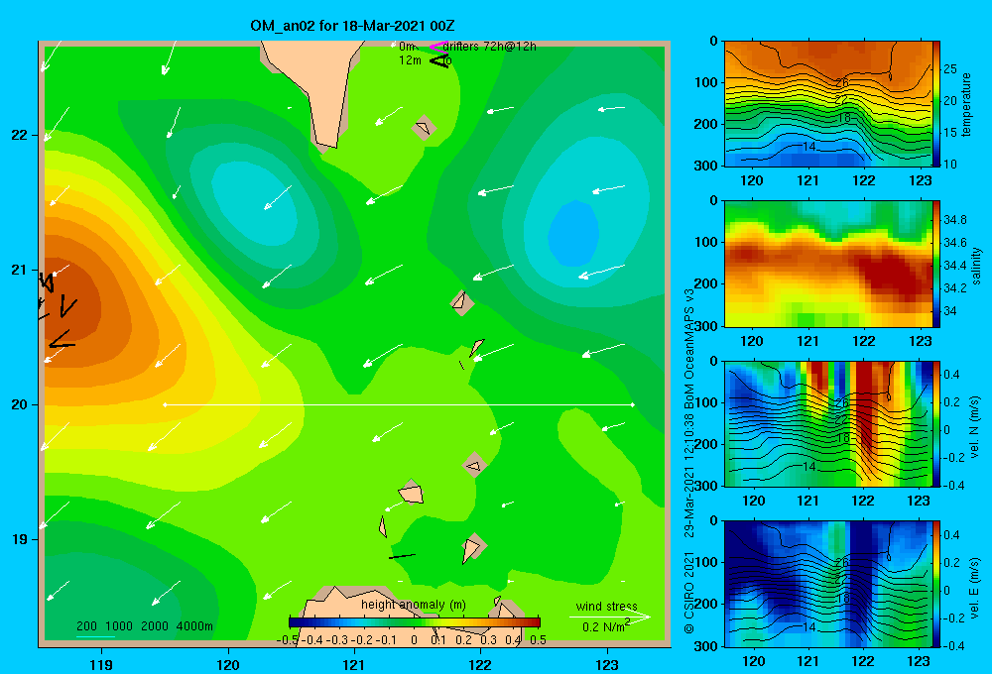Open the northward velocity section panel

click(x=827, y=423)
